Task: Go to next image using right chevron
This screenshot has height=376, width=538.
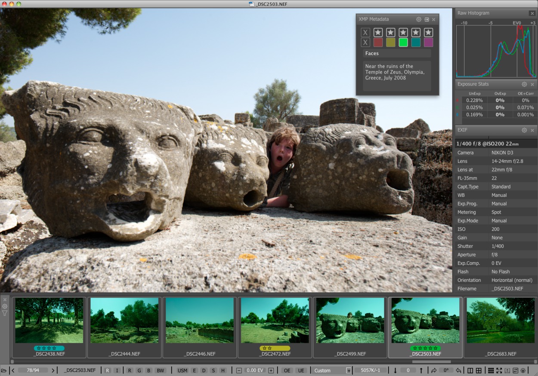Action: (53, 370)
